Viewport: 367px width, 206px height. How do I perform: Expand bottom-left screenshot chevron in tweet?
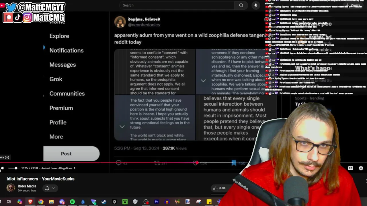(122, 126)
